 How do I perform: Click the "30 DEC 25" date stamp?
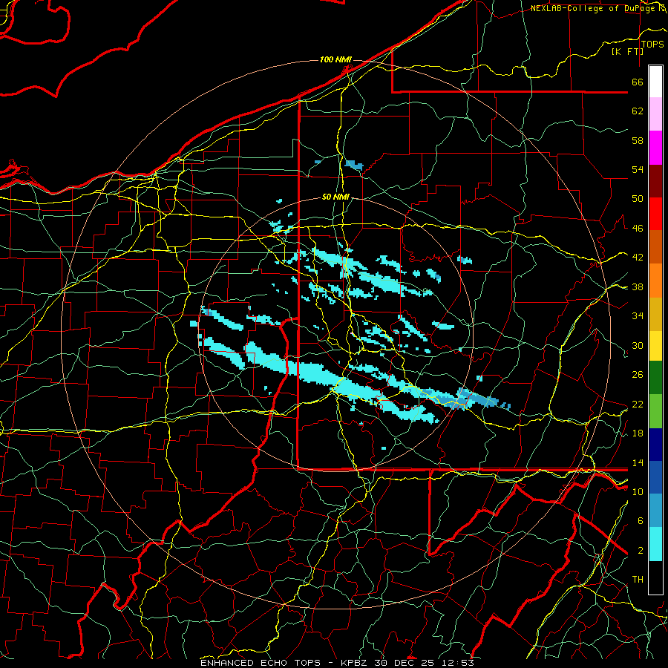tap(405, 663)
